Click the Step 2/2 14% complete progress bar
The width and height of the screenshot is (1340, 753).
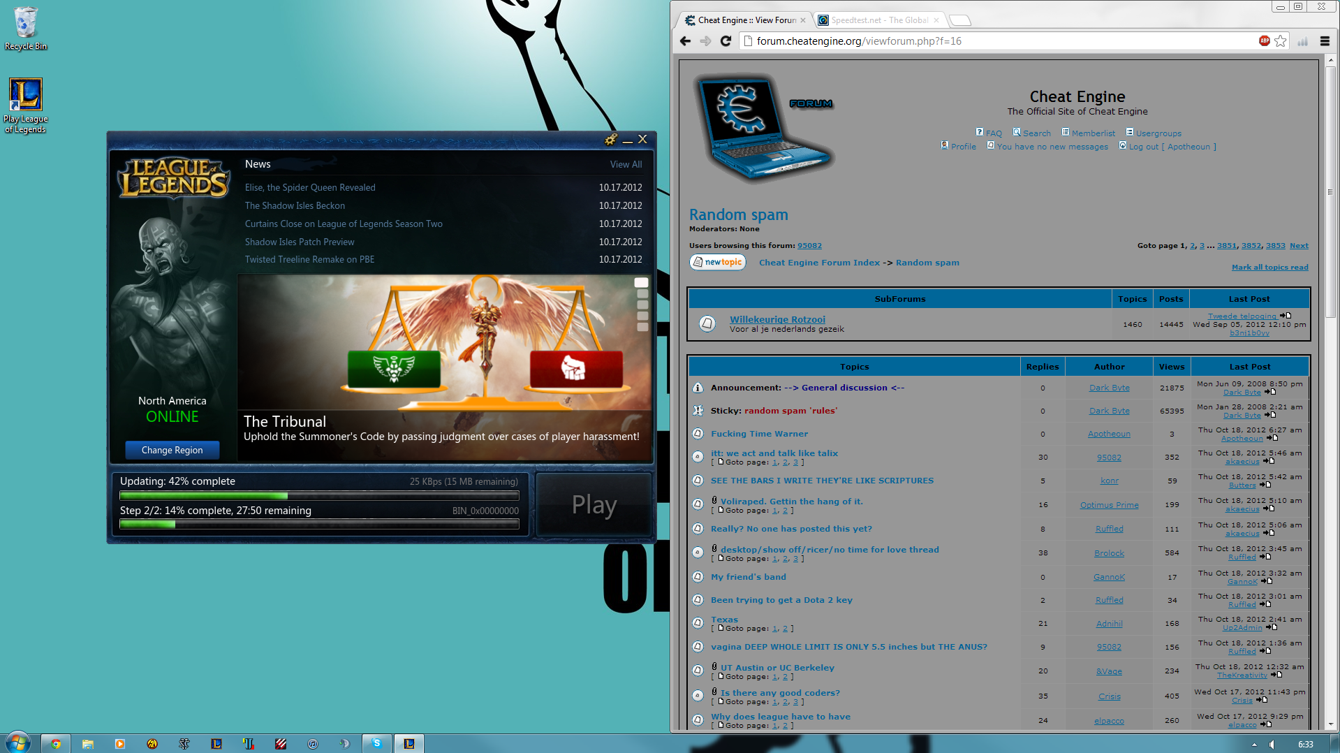coord(319,524)
